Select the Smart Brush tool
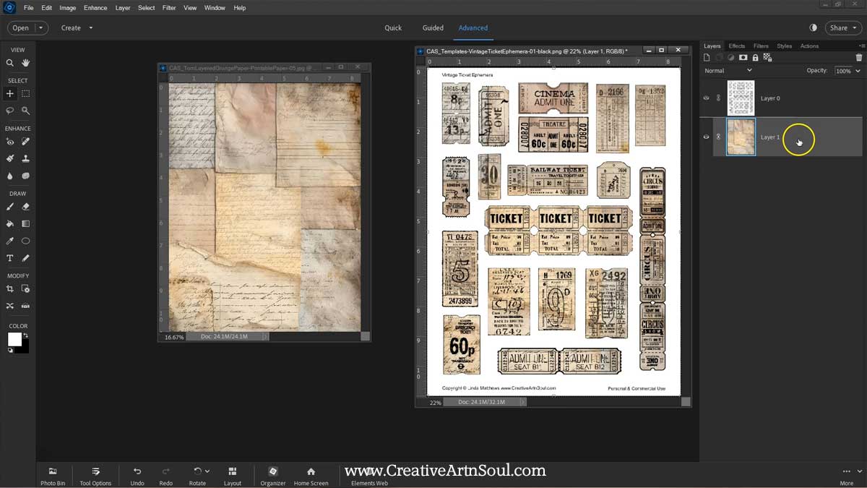Image resolution: width=867 pixels, height=488 pixels. pyautogui.click(x=10, y=158)
